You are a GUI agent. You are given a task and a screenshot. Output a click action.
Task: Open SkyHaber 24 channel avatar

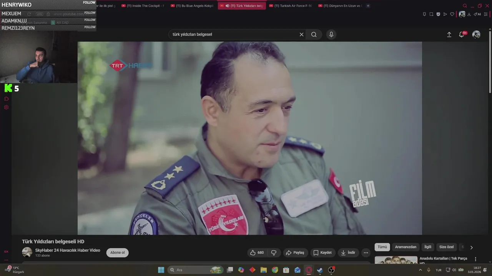[x=27, y=252]
